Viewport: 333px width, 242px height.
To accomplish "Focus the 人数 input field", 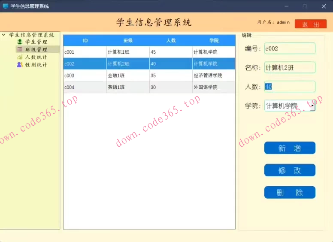I will (x=290, y=86).
